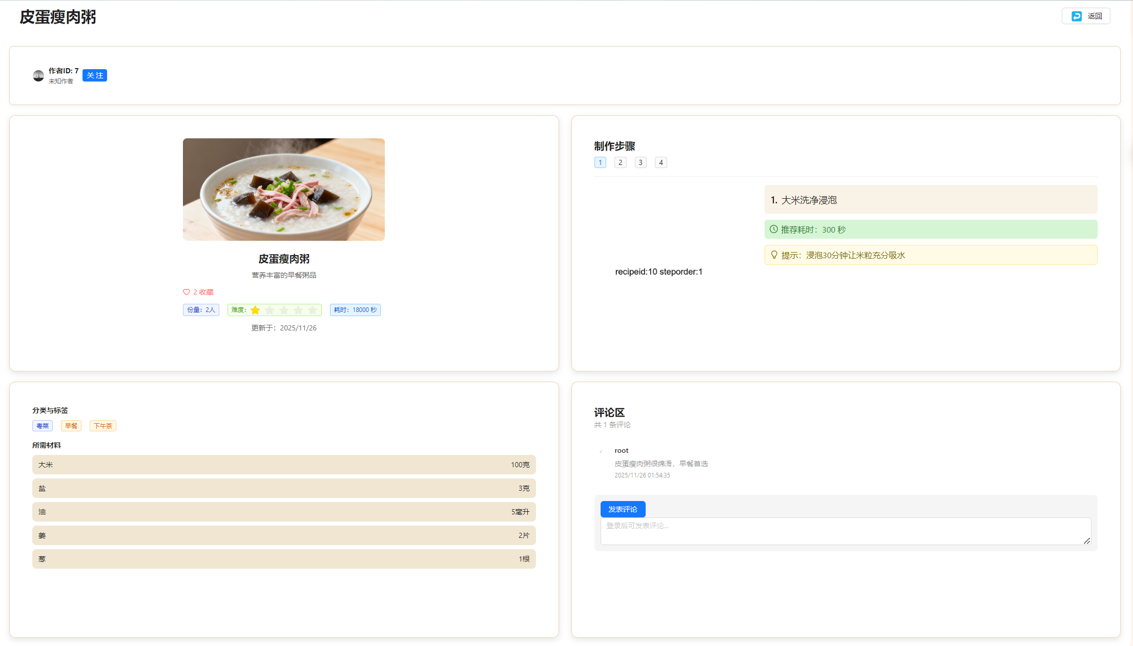Select step 1 tab
This screenshot has height=646, width=1133.
click(x=600, y=162)
